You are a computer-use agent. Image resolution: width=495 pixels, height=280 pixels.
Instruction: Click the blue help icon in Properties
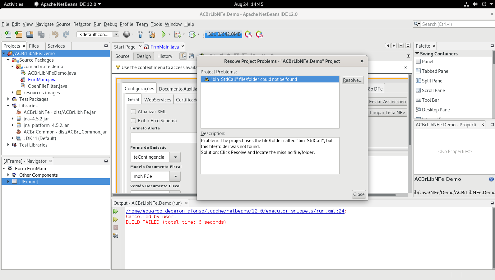tap(491, 179)
